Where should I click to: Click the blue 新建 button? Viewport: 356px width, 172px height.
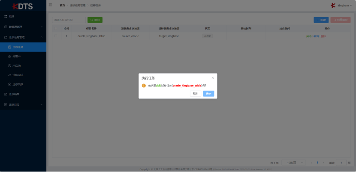coord(321,20)
